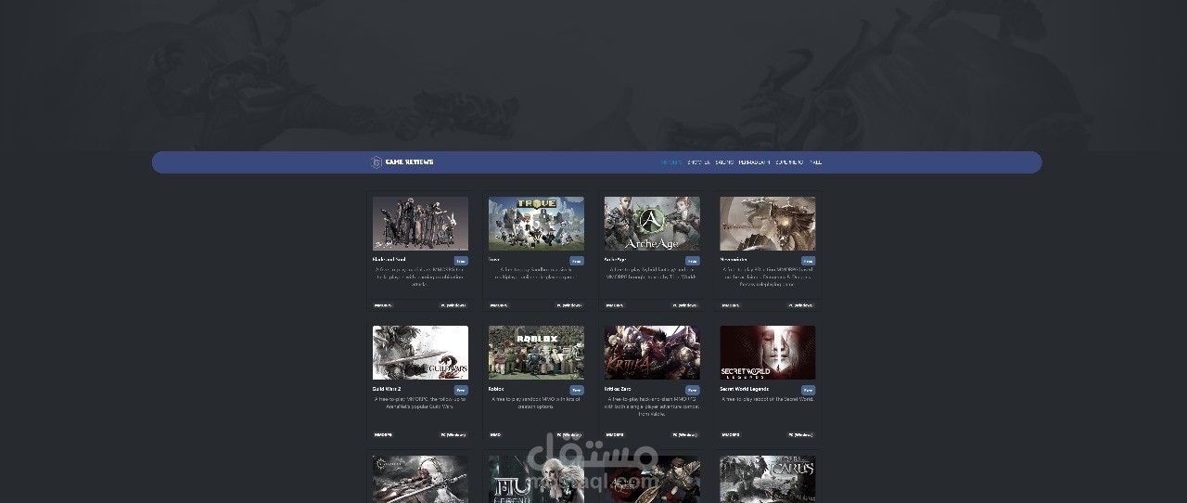Click PC (Windows) tag on Guild Wars 2
The height and width of the screenshot is (503, 1187).
tap(453, 434)
